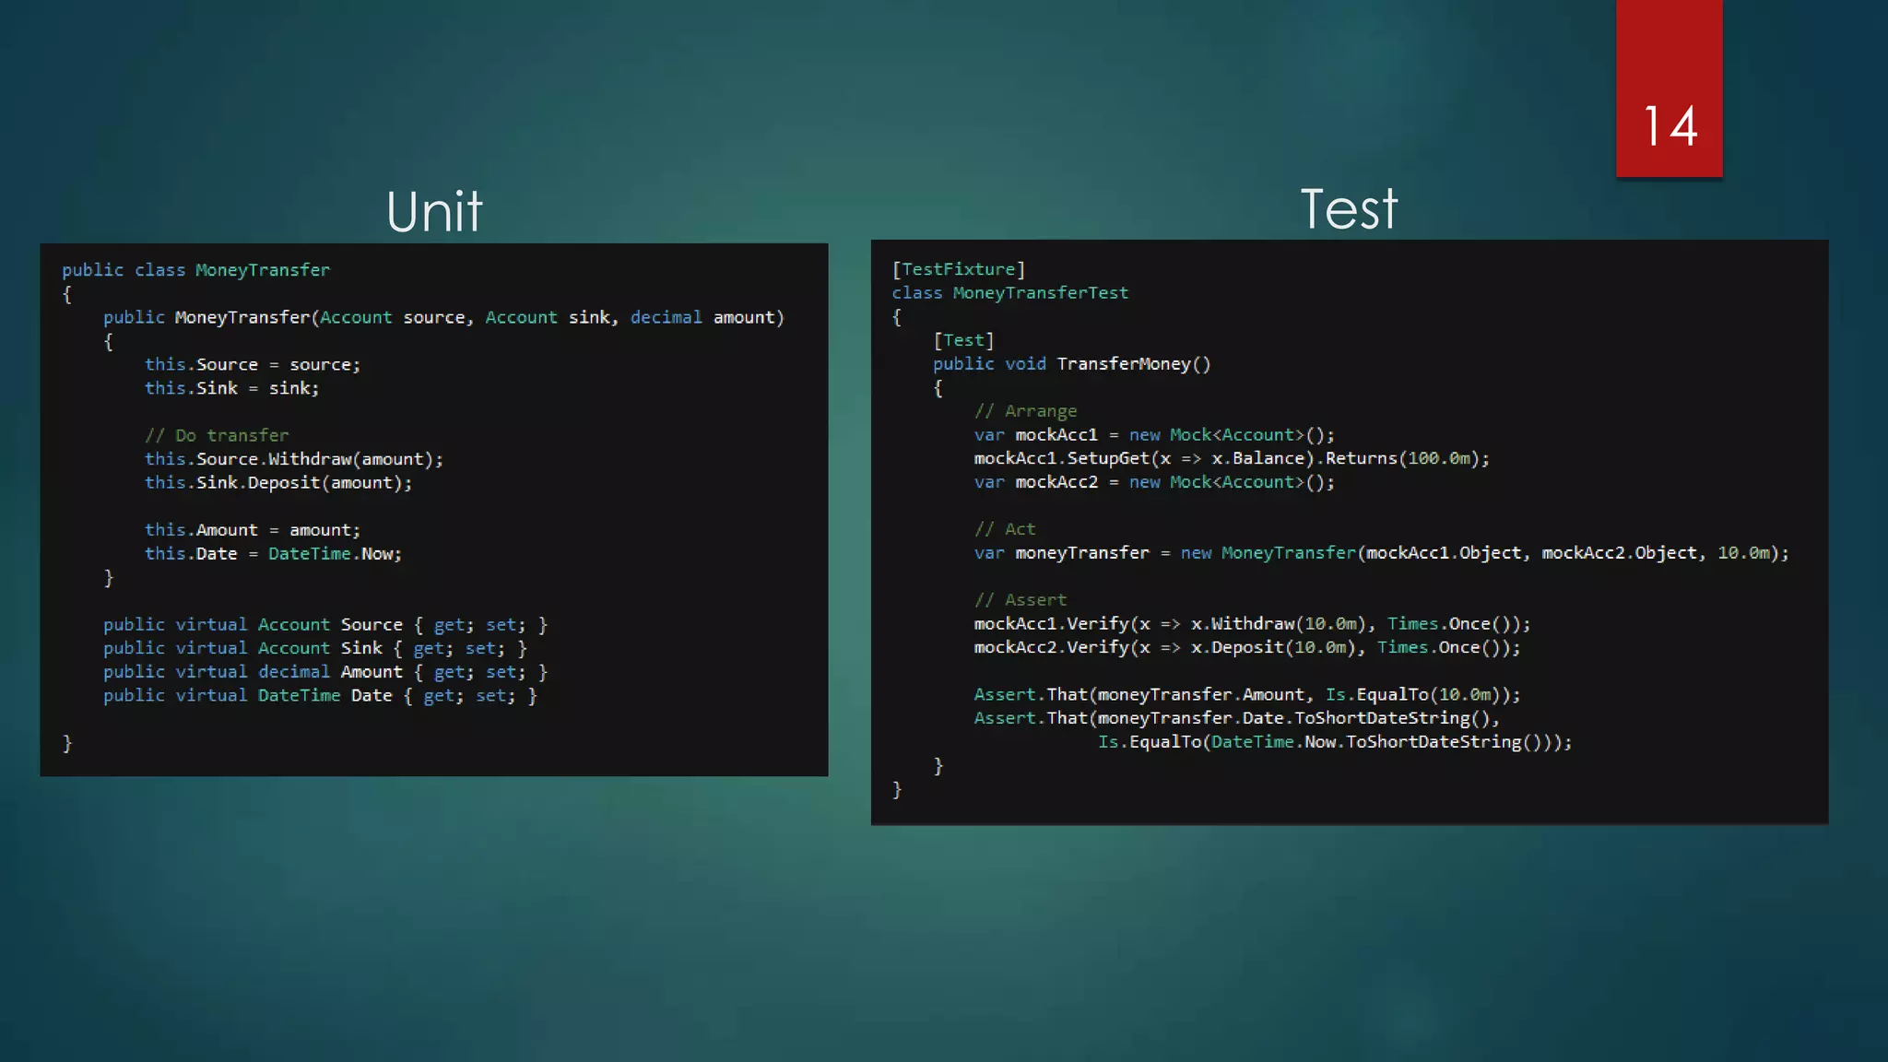
Task: Click the Unit slide heading
Action: [434, 212]
